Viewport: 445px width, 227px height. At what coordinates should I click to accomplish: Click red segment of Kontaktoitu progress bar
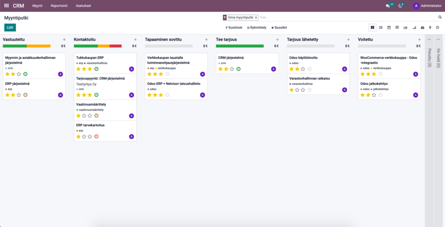(x=116, y=46)
